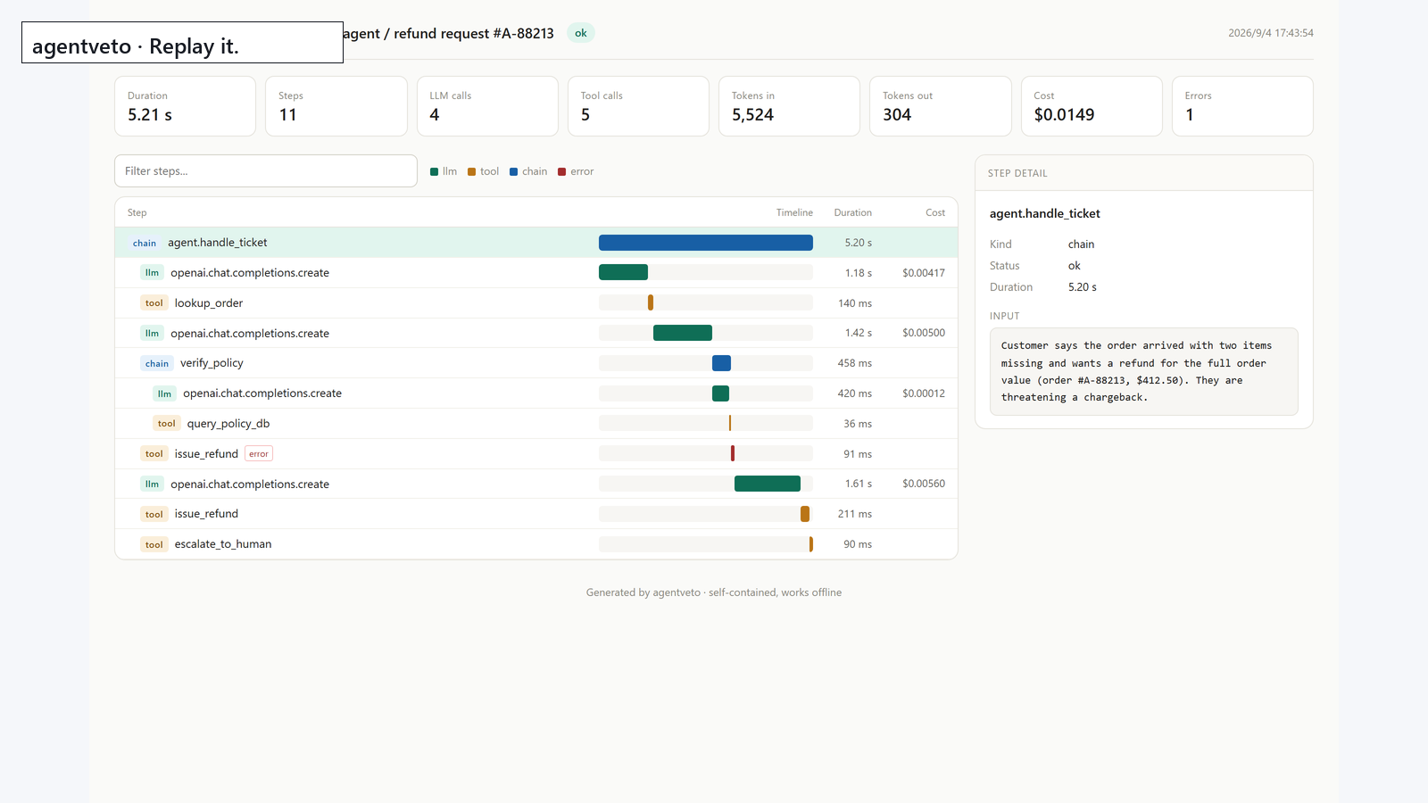Viewport: 1428px width, 803px height.
Task: Click the Cost column header in the table
Action: [935, 212]
